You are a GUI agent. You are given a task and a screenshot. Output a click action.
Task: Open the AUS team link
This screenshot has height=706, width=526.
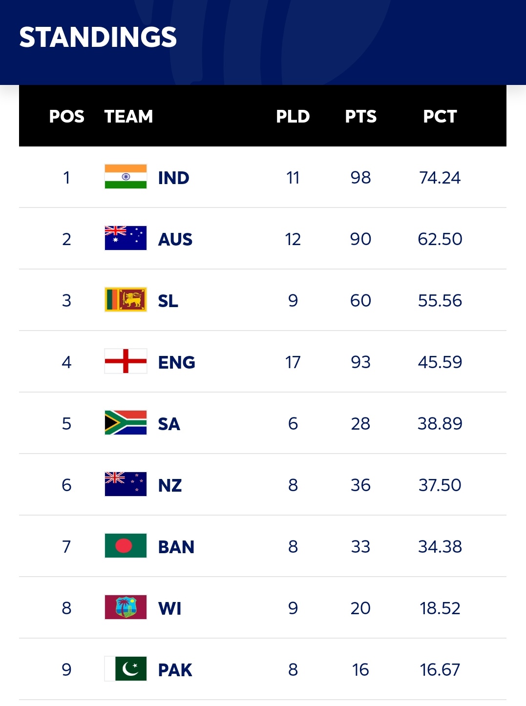pyautogui.click(x=175, y=239)
